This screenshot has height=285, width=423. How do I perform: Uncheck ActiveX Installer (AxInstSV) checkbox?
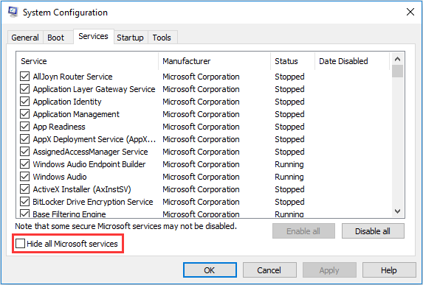[x=25, y=189]
